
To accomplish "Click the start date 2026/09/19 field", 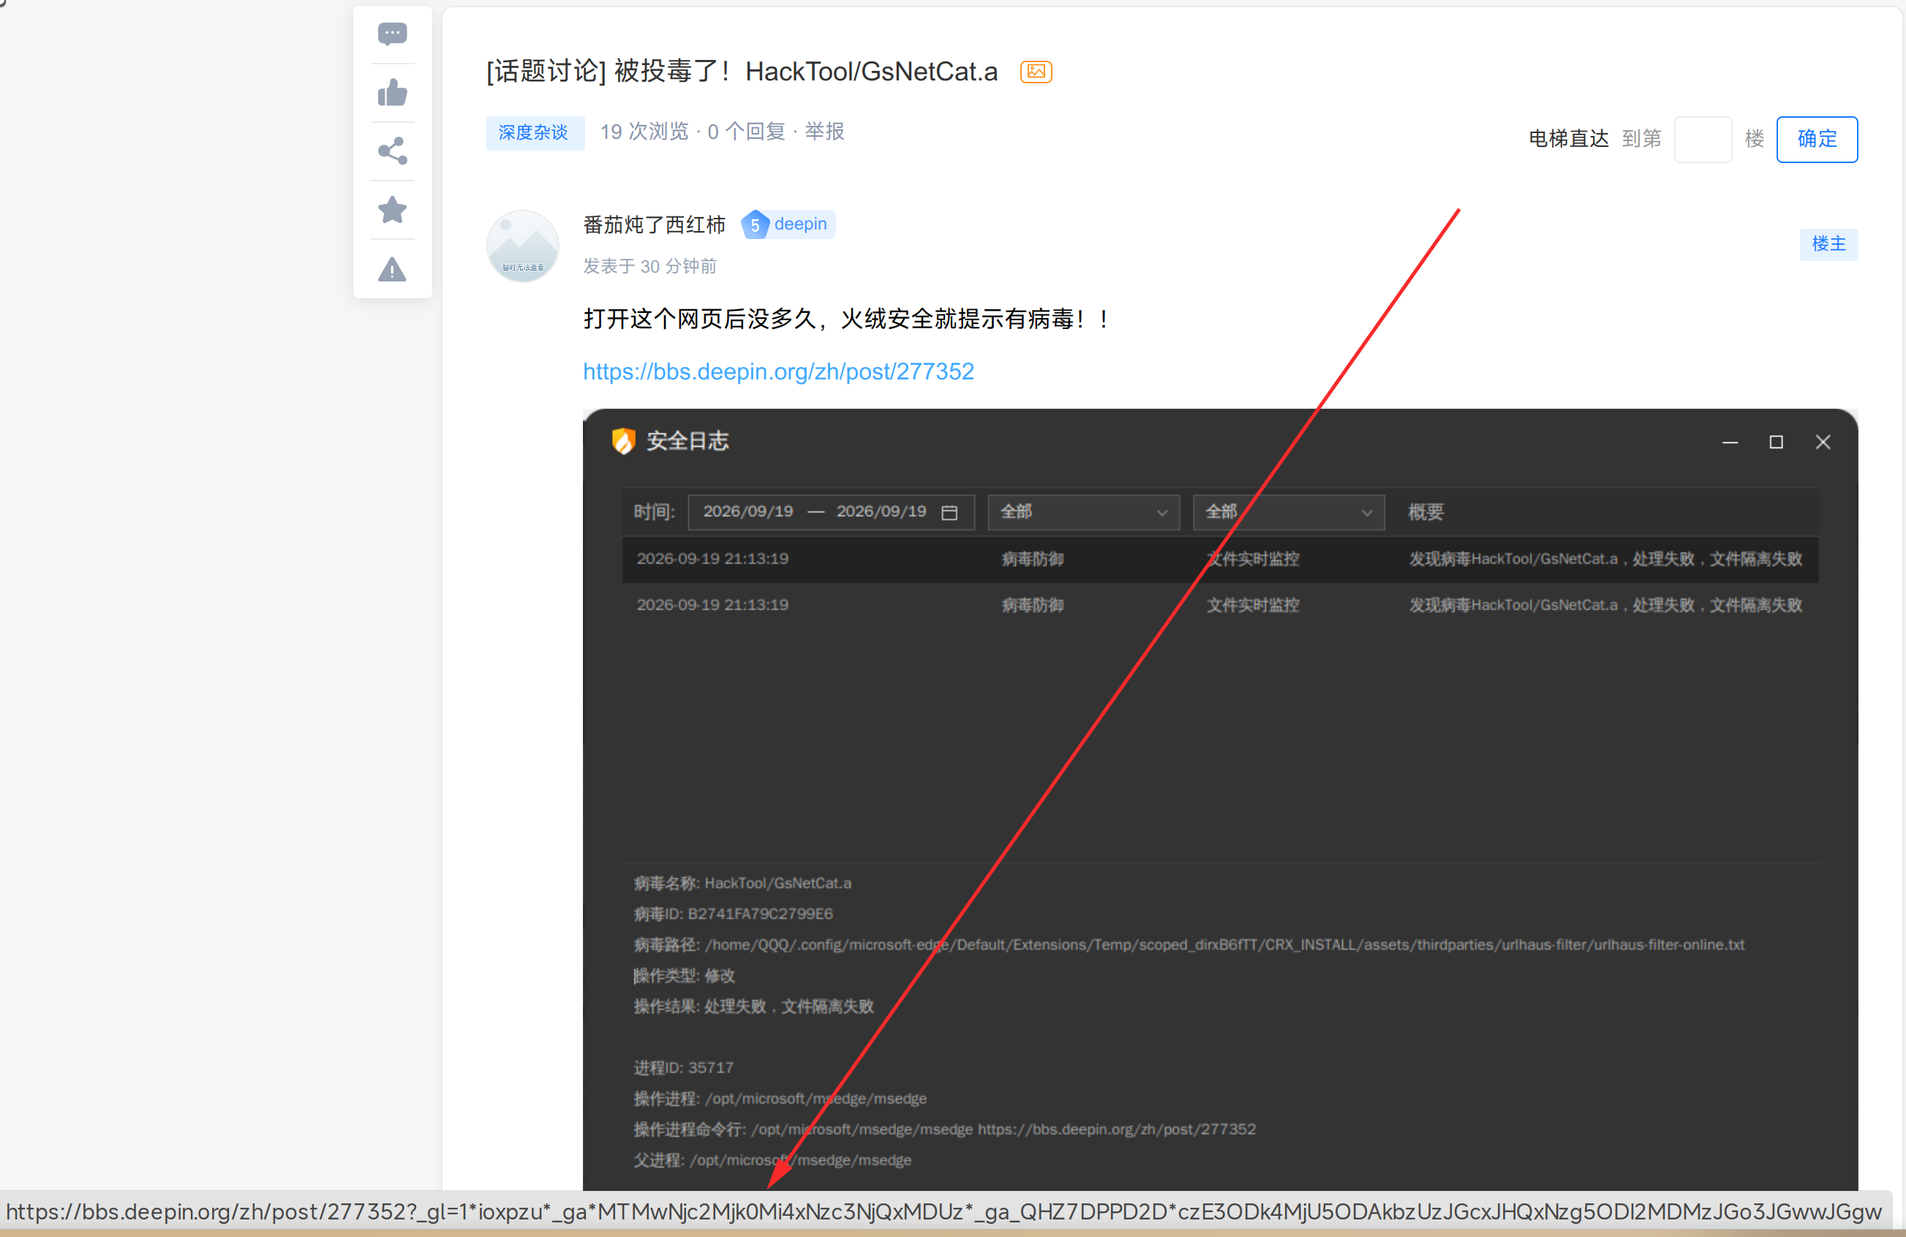I will (x=748, y=512).
